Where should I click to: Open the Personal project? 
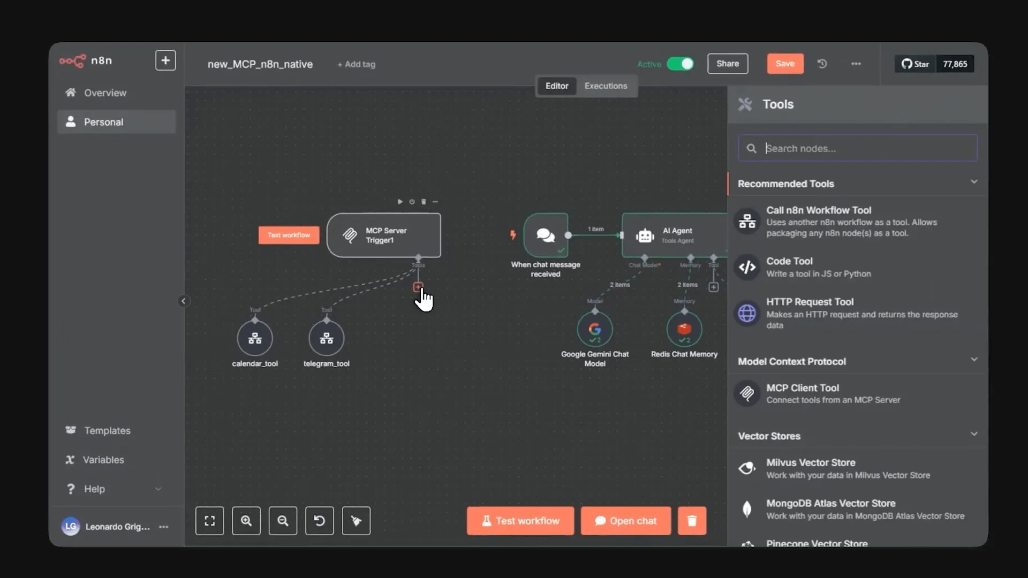click(x=116, y=122)
